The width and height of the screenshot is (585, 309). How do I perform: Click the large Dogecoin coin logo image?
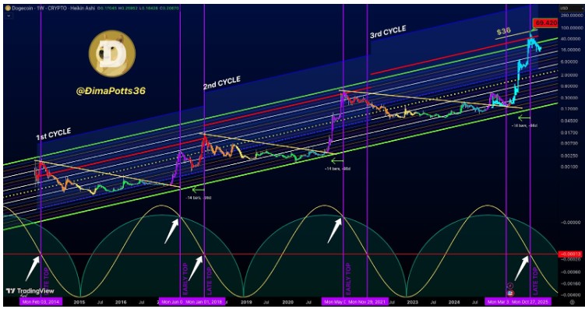coord(112,54)
